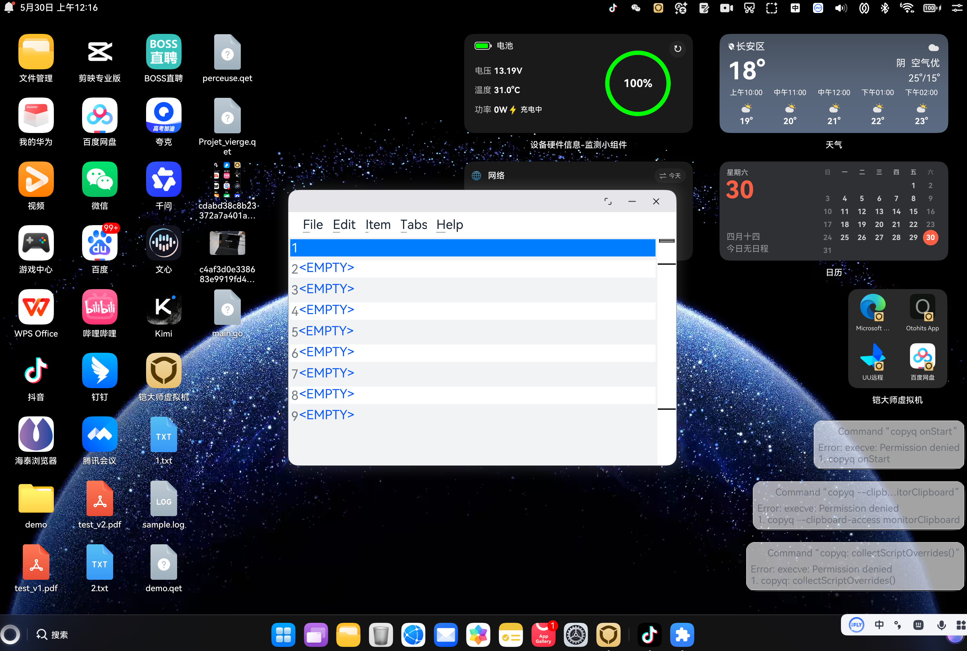Screen dimensions: 967x651
Task: Dismiss "copyq onStart" error notification
Action: tap(888, 445)
